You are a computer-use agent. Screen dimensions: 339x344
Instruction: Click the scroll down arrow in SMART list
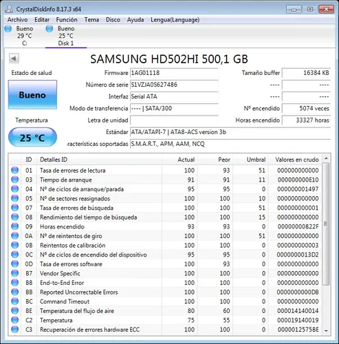point(326,331)
